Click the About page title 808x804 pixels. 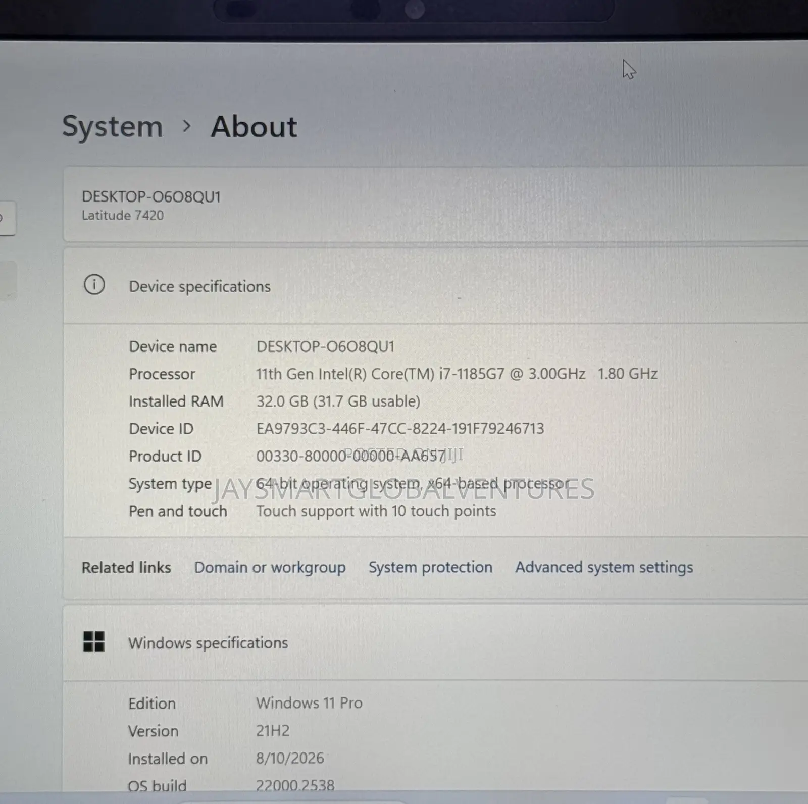point(254,126)
